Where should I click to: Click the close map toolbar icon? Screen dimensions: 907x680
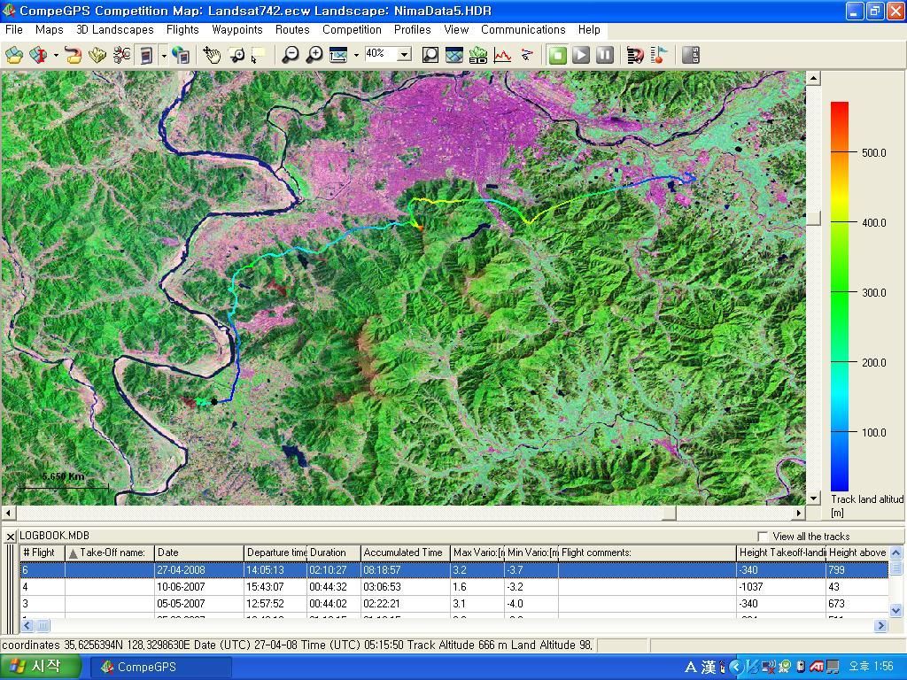point(39,56)
